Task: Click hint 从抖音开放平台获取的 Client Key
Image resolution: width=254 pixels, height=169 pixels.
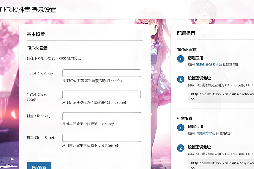Action: 88,124
